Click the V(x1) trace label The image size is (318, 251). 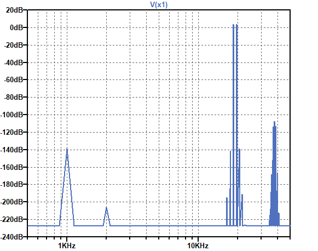[x=159, y=4]
